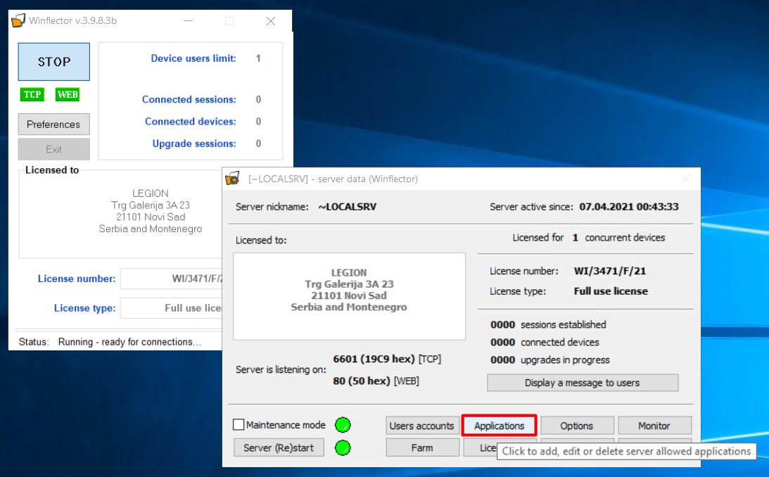Click green light beside Maintenance mode
Image resolution: width=769 pixels, height=477 pixels.
coord(343,425)
